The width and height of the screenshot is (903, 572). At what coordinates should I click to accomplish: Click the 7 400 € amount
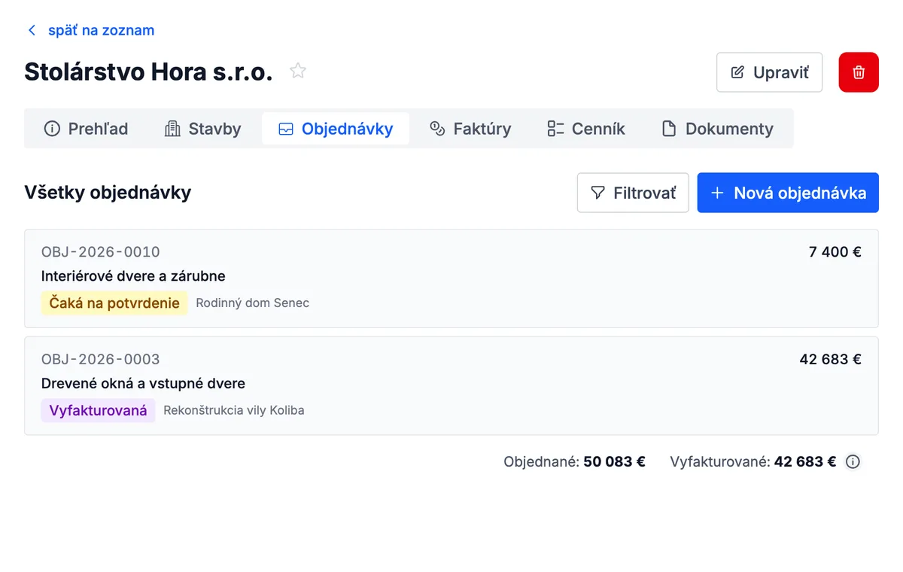[x=835, y=252]
